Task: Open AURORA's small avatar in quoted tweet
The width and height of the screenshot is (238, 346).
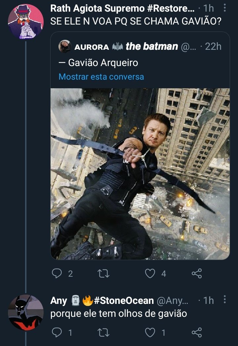Action: coord(65,46)
